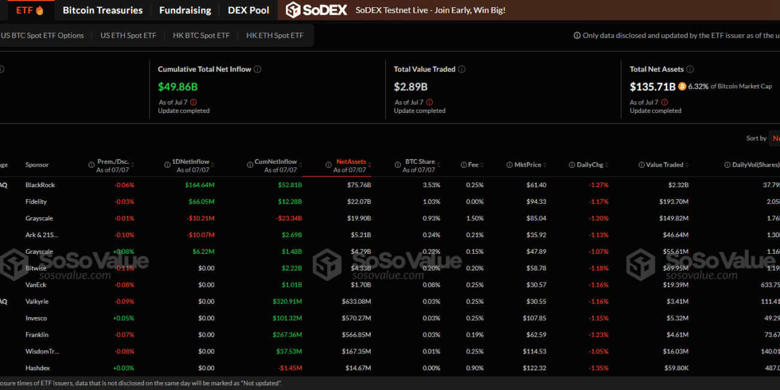780x390 pixels.
Task: Click the orange Bitcoin icon near $135.71B
Action: click(682, 86)
